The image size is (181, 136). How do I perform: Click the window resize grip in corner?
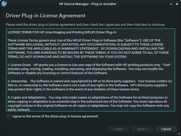pos(179,134)
